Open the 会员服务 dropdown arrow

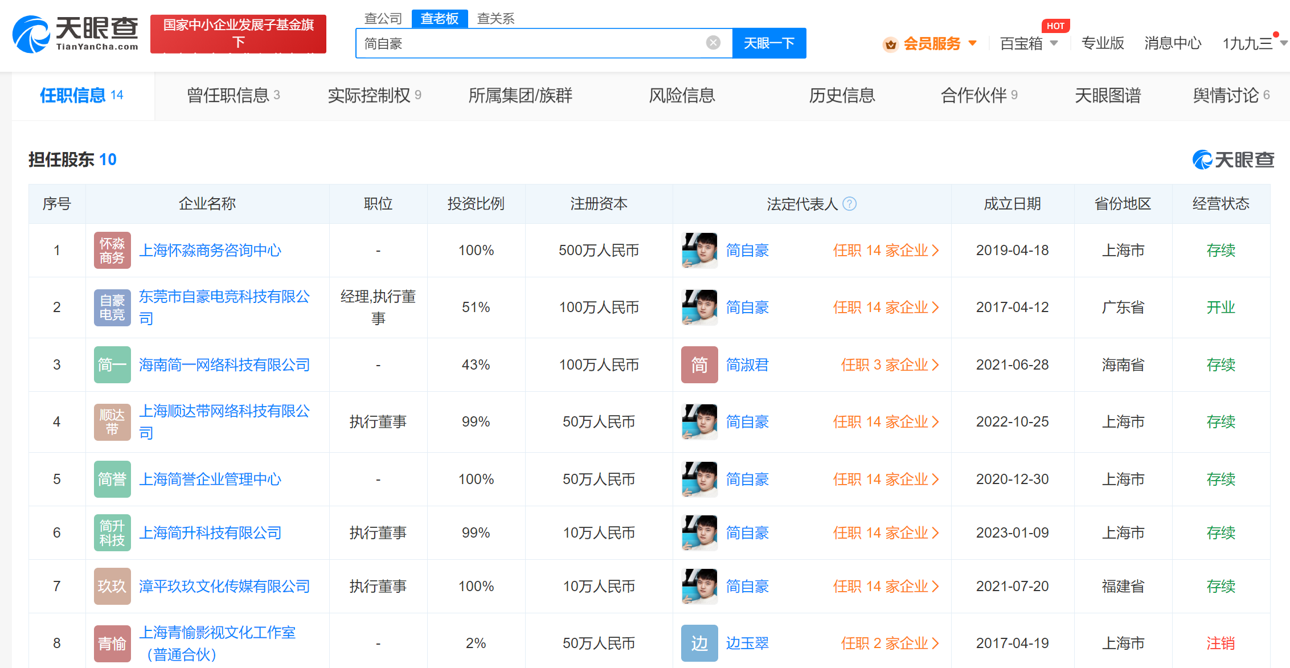click(x=973, y=43)
